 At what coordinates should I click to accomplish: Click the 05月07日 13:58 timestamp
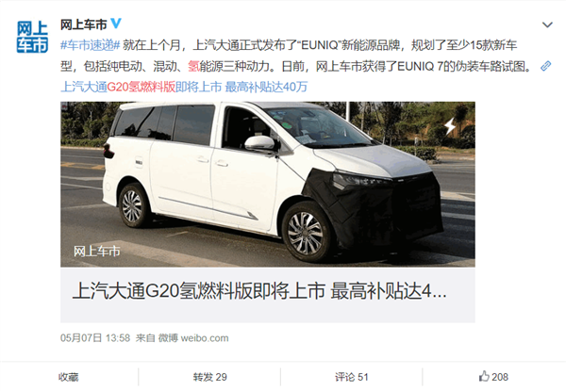95,338
